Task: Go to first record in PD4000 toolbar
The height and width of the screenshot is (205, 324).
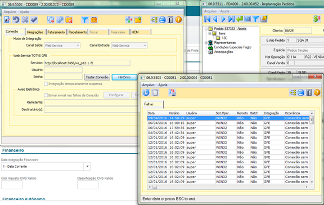Action: pyautogui.click(x=207, y=19)
